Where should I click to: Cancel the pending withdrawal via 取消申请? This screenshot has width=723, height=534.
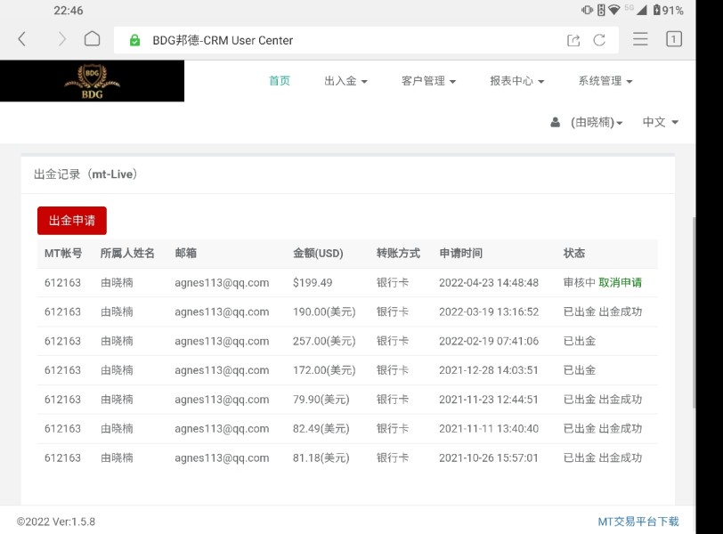621,282
